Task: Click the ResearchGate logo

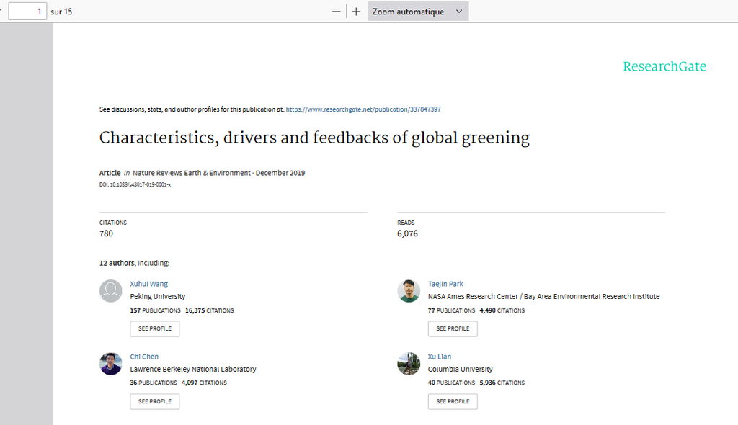Action: click(x=664, y=67)
